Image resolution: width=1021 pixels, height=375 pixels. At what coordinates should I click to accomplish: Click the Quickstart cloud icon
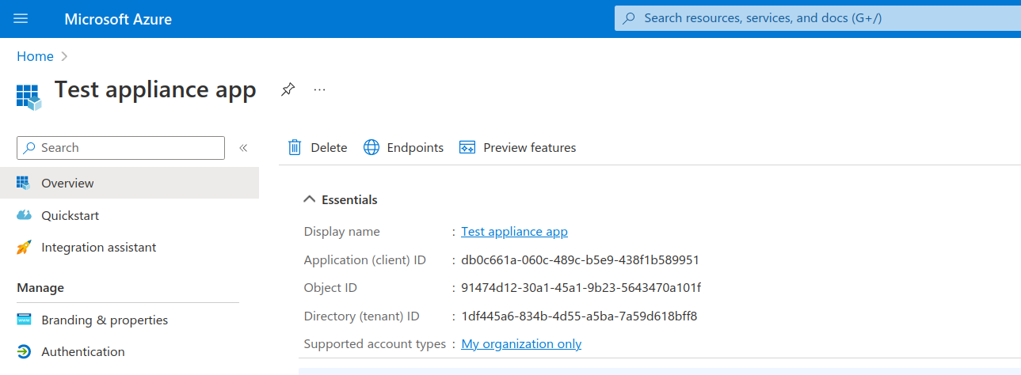25,215
